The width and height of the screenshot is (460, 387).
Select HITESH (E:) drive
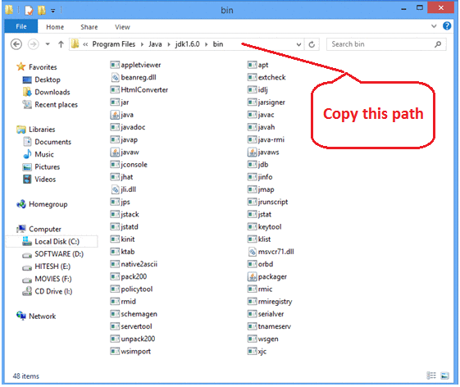(x=52, y=266)
